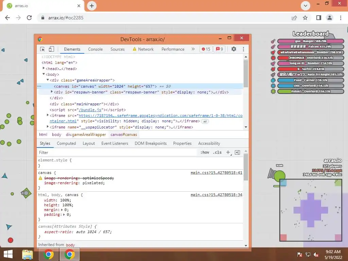Viewport: 348px width, 261px height.
Task: Open the /bundle.js script link
Action: [90, 110]
